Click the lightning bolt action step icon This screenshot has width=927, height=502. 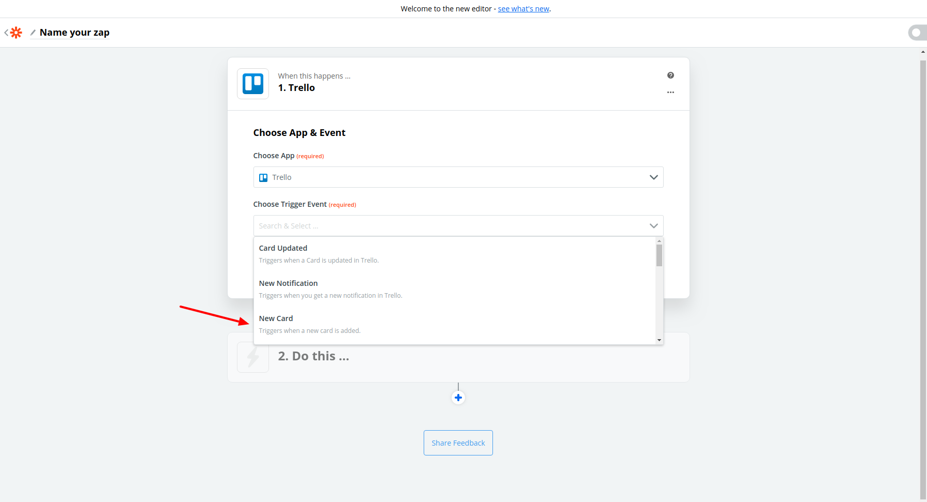click(253, 357)
